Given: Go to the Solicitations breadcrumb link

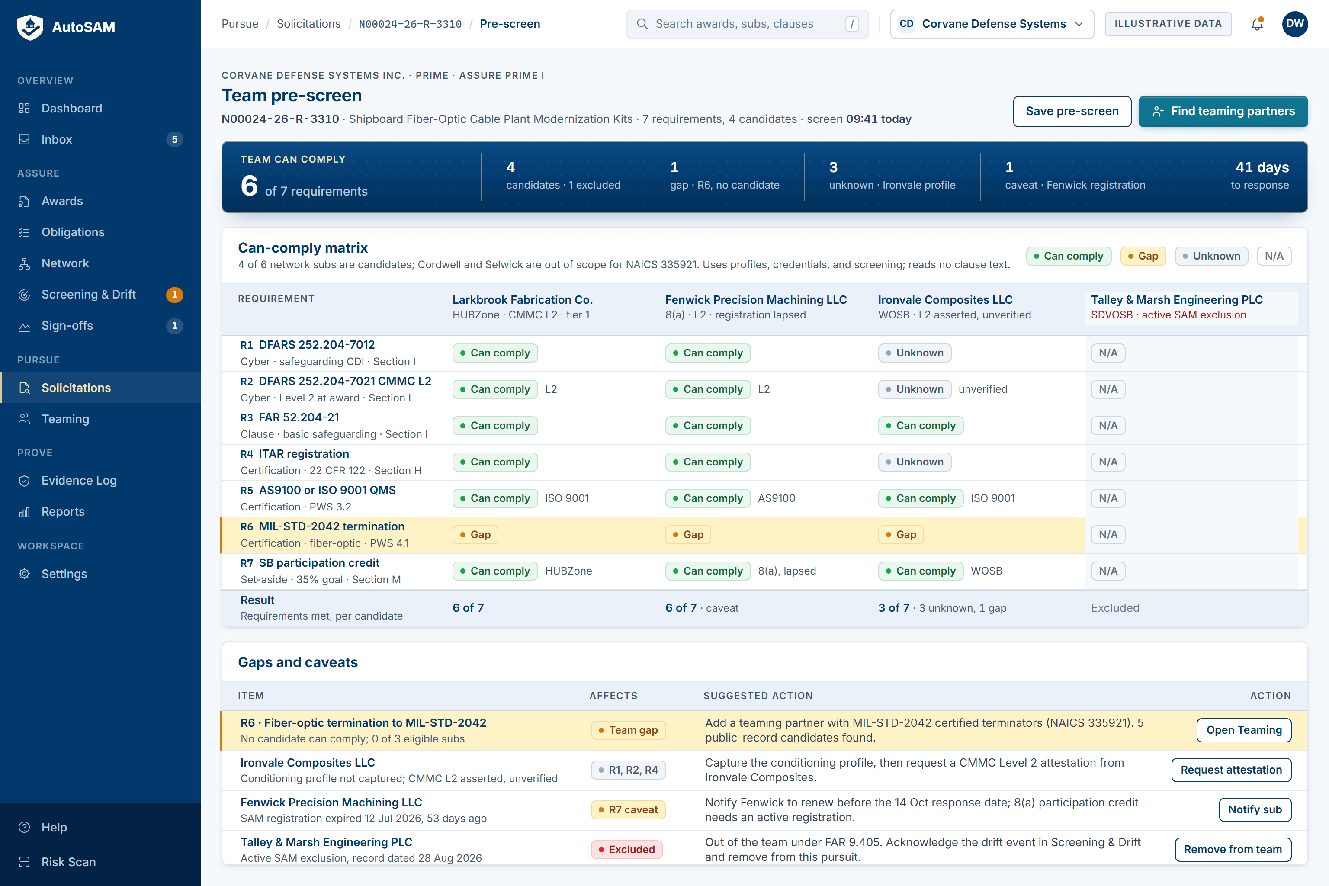Looking at the screenshot, I should pyautogui.click(x=308, y=24).
